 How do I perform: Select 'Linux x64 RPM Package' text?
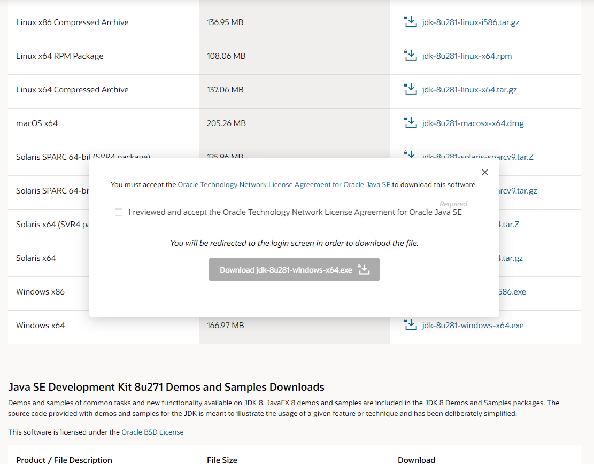[59, 56]
